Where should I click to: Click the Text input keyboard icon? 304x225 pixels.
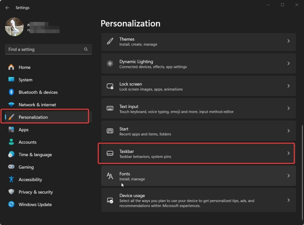click(x=110, y=108)
